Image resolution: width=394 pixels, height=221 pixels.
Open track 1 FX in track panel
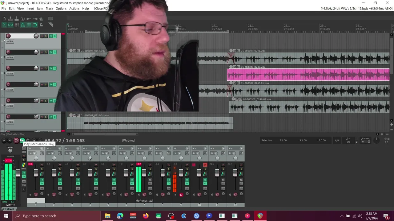(x=51, y=36)
